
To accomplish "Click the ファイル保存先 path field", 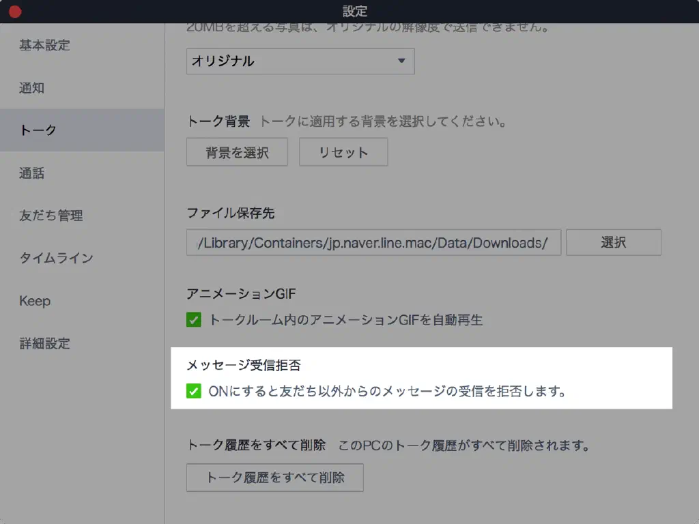I will pyautogui.click(x=373, y=243).
